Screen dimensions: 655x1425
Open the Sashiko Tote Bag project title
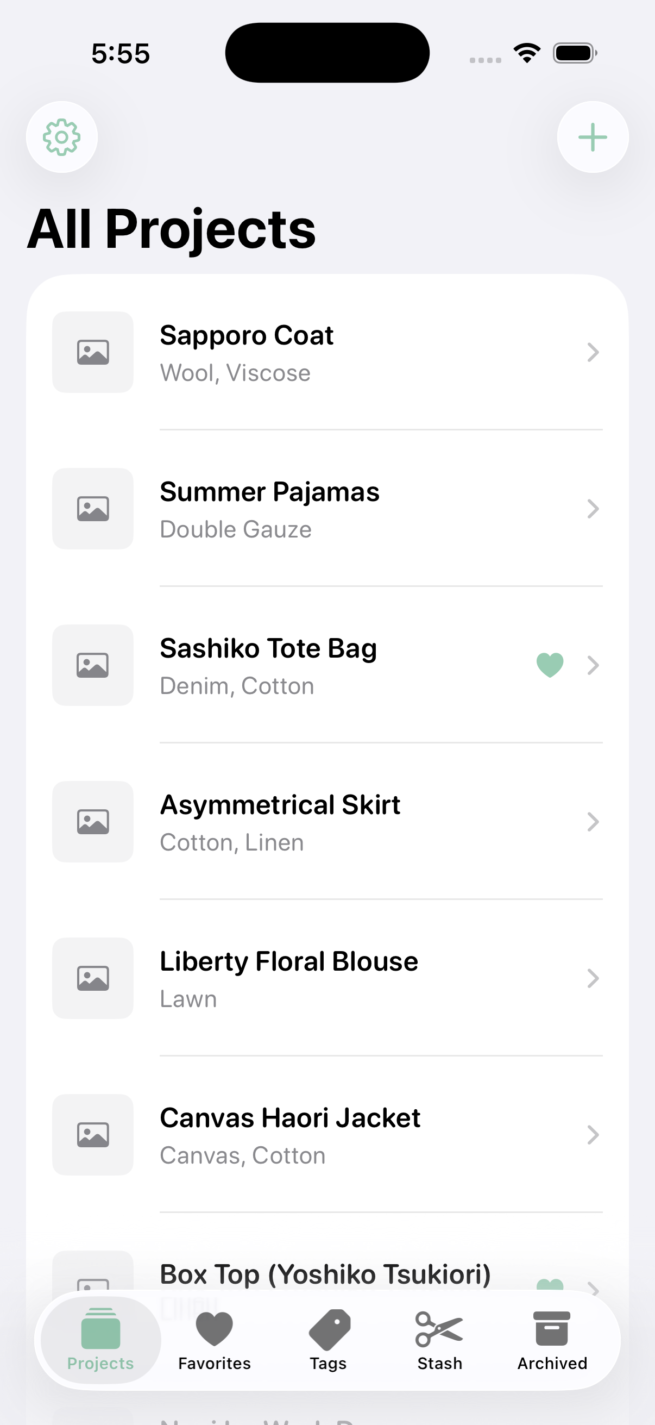(268, 648)
